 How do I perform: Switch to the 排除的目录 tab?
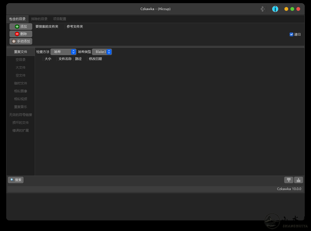39,19
